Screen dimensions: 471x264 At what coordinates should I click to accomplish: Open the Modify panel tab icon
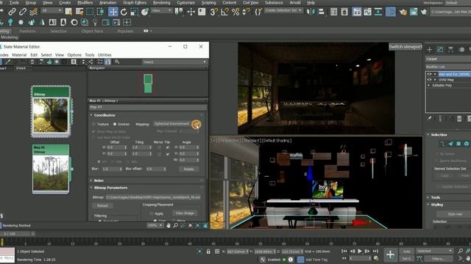pyautogui.click(x=440, y=49)
